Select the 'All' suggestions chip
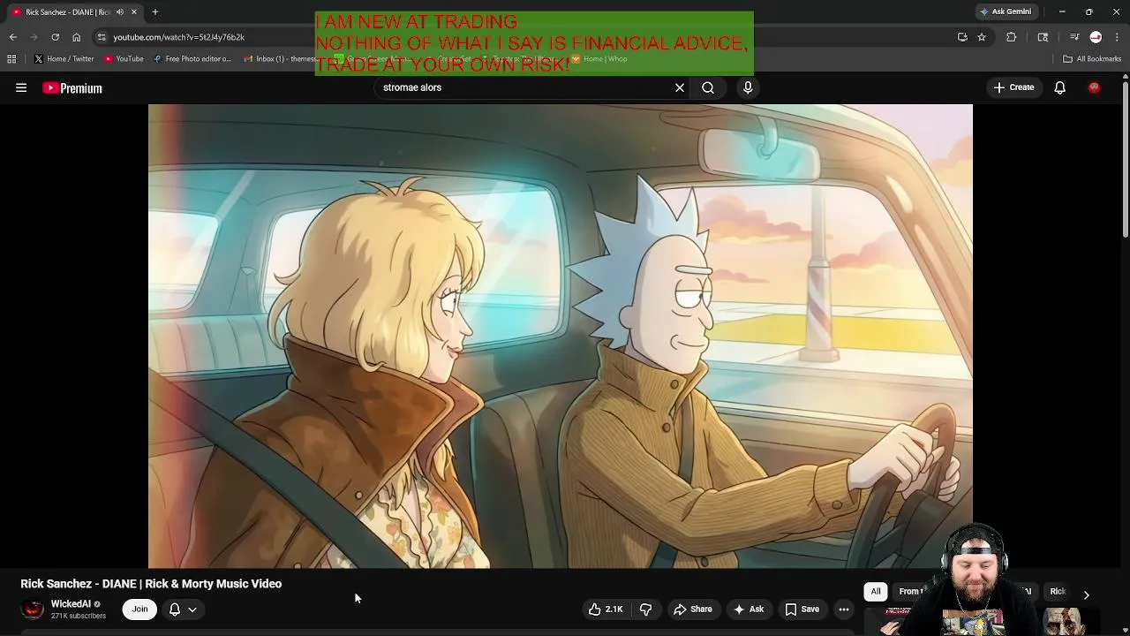The width and height of the screenshot is (1130, 636). pyautogui.click(x=876, y=592)
